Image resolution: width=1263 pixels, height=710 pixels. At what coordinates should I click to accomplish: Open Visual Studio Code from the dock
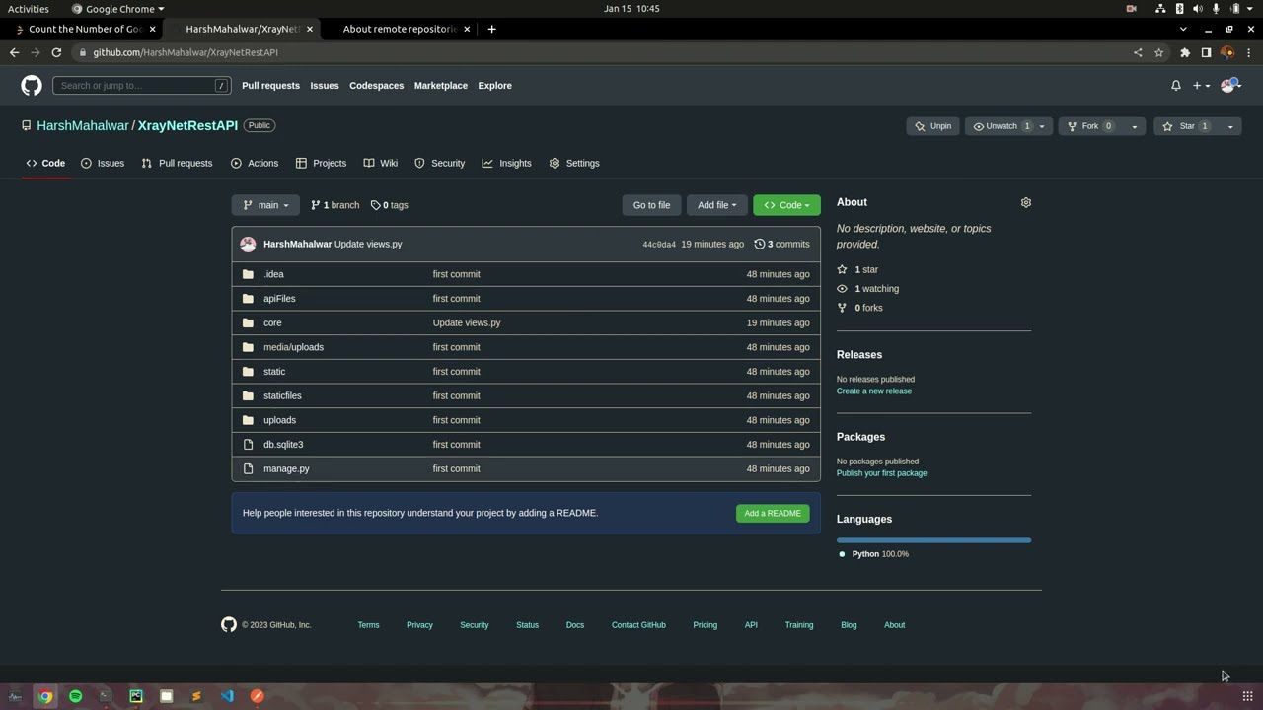(x=227, y=696)
